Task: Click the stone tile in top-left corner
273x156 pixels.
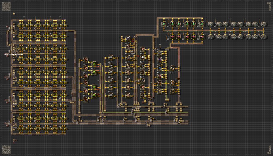Action: 6,6
